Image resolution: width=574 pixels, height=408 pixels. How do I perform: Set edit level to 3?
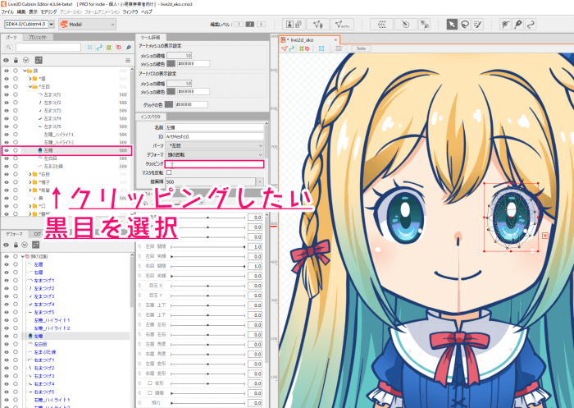[x=261, y=24]
